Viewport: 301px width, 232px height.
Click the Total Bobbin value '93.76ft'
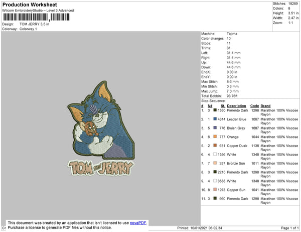tap(232, 96)
